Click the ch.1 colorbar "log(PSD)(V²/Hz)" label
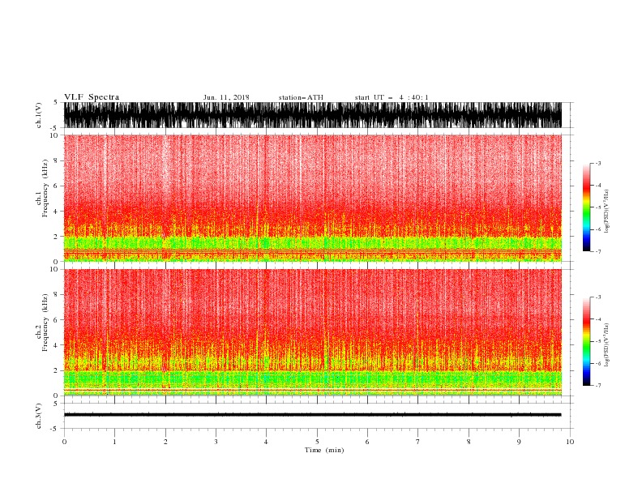 pyautogui.click(x=606, y=212)
